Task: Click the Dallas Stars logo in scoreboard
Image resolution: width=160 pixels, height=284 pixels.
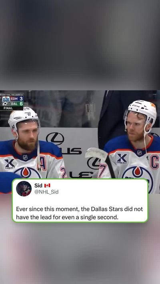Action: 6,104
